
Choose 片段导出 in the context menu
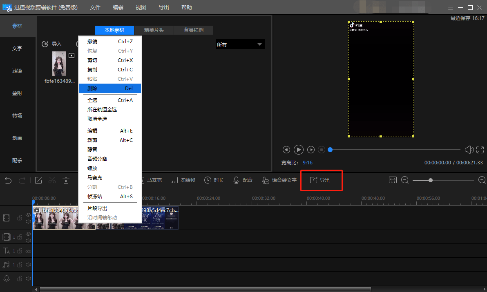(110, 208)
